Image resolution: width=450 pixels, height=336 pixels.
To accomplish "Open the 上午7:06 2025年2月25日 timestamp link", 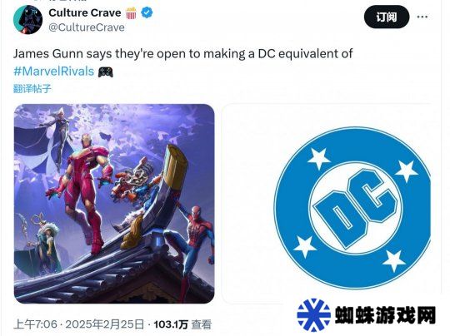I will (78, 324).
